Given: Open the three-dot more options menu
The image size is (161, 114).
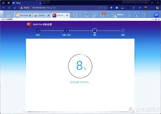Looking at the screenshot, I should tap(130, 15).
